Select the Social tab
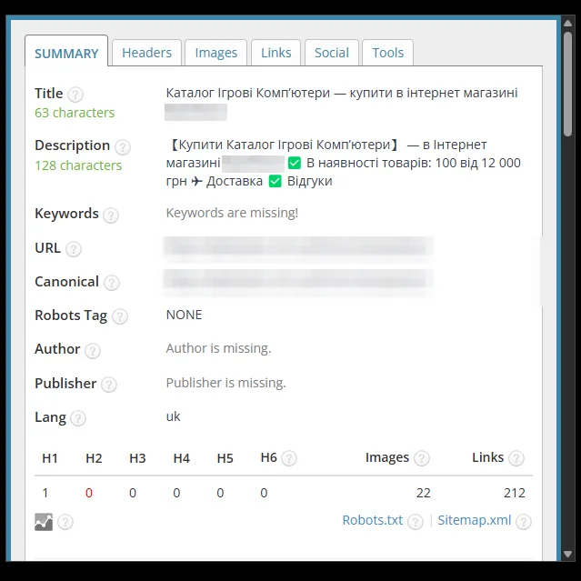Image resolution: width=581 pixels, height=581 pixels. tap(332, 53)
